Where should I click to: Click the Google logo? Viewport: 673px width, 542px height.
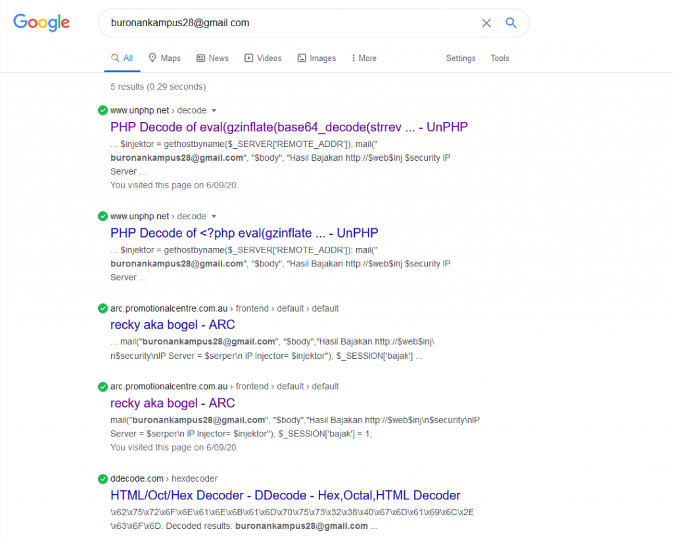[41, 22]
